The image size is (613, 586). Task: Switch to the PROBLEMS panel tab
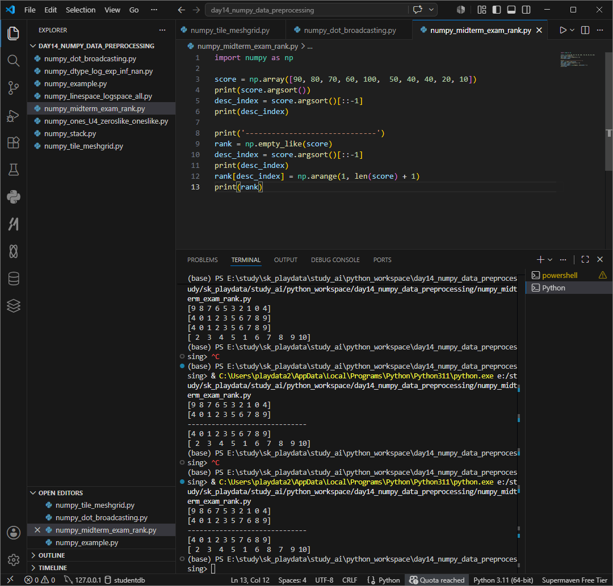(202, 260)
